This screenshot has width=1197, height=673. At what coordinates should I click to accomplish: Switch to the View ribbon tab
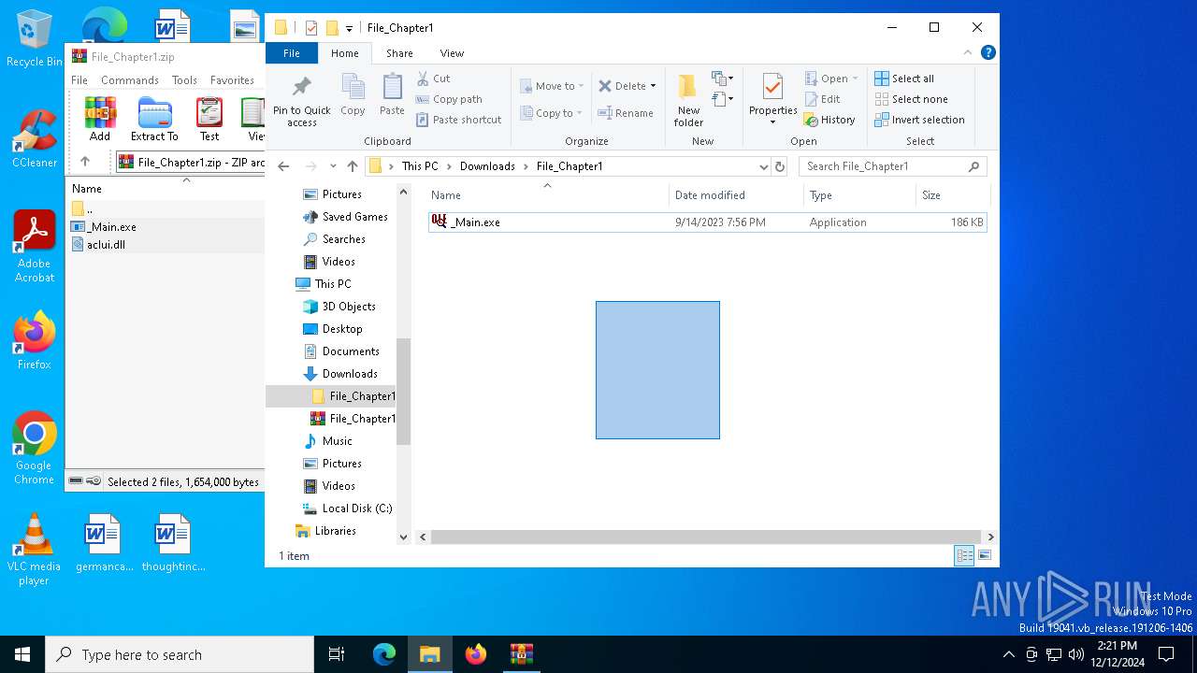(x=452, y=53)
